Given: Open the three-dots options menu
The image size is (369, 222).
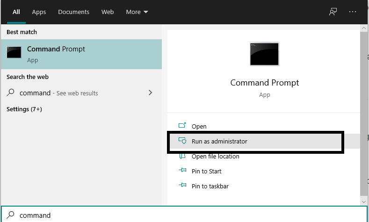Looking at the screenshot, I should pyautogui.click(x=353, y=12).
